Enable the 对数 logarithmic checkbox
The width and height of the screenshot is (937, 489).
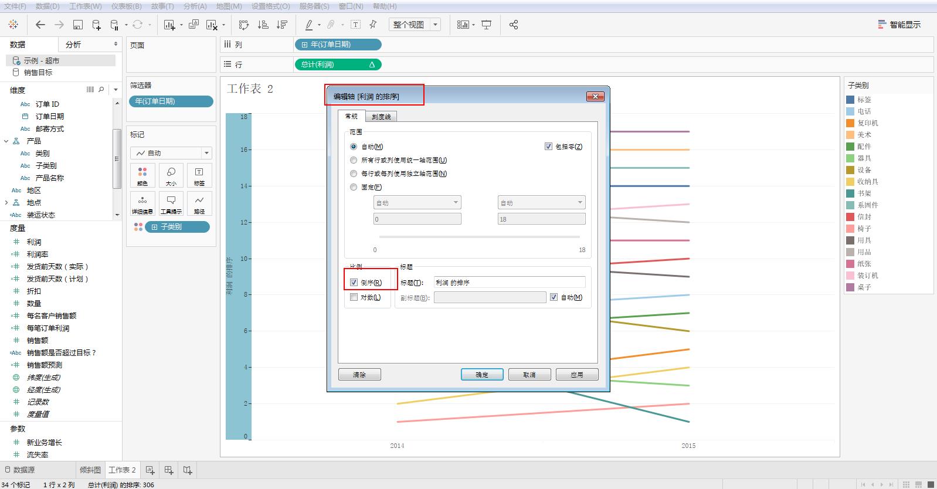tap(354, 297)
